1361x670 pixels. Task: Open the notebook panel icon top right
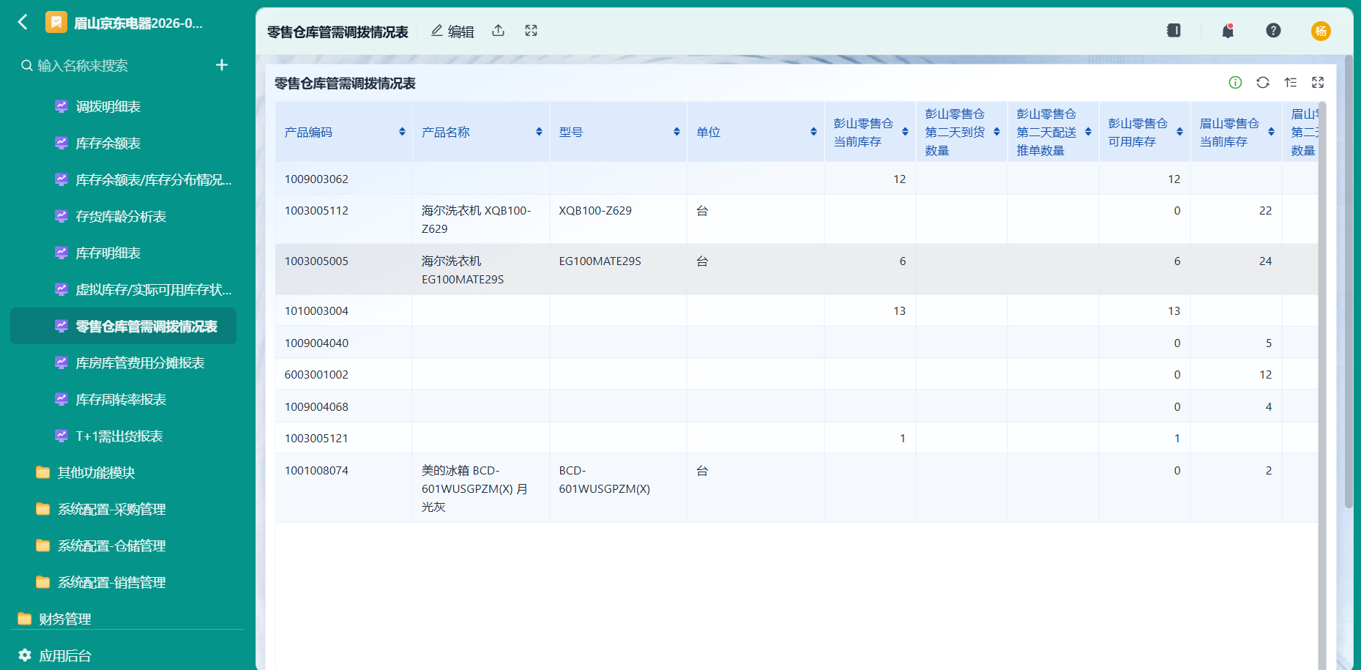1174,31
